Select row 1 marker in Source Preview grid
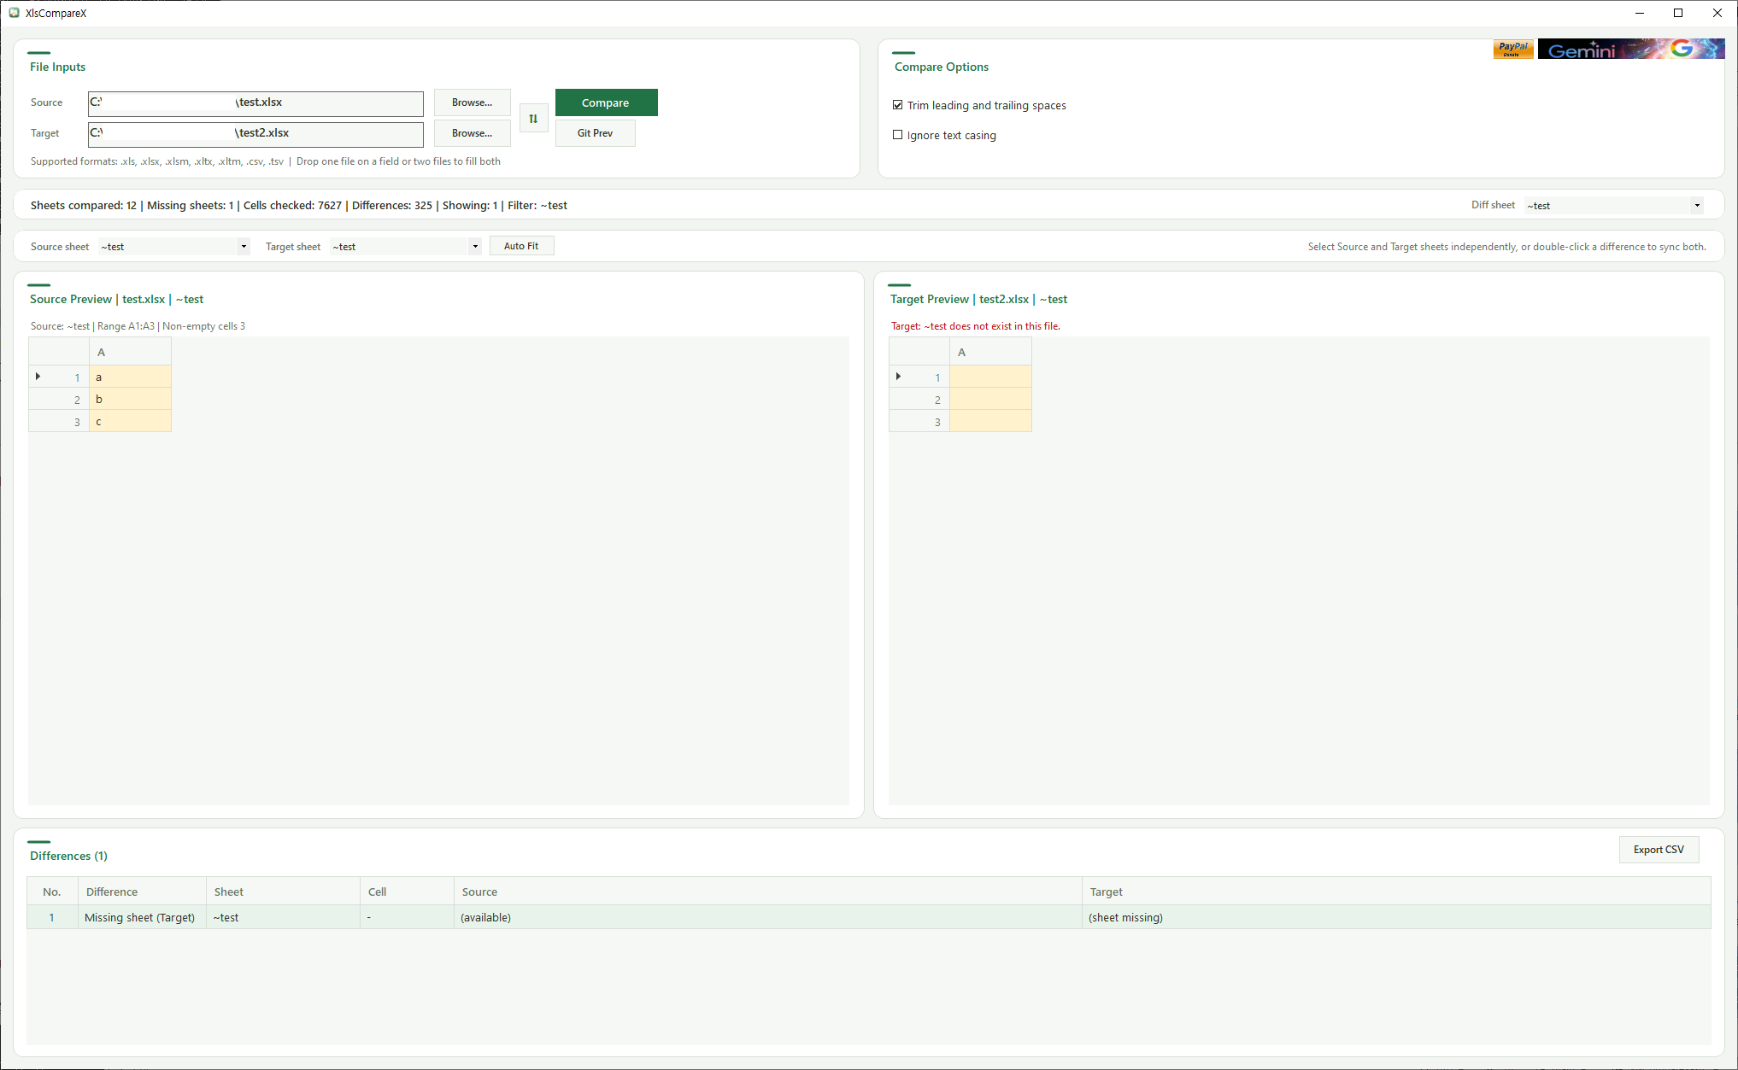The height and width of the screenshot is (1070, 1738). (x=38, y=376)
